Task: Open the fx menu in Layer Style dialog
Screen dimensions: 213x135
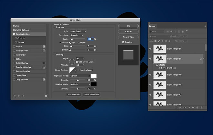Action: point(15,96)
